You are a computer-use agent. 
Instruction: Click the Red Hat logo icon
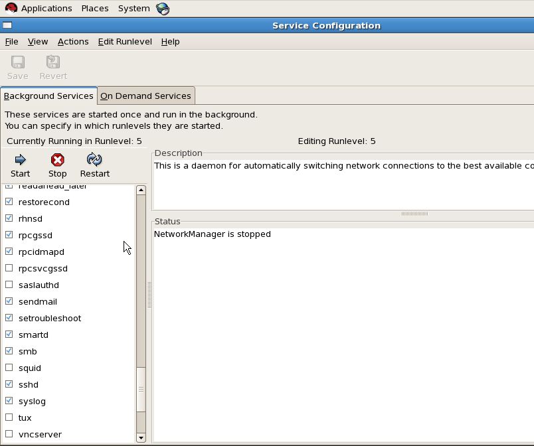pos(11,8)
